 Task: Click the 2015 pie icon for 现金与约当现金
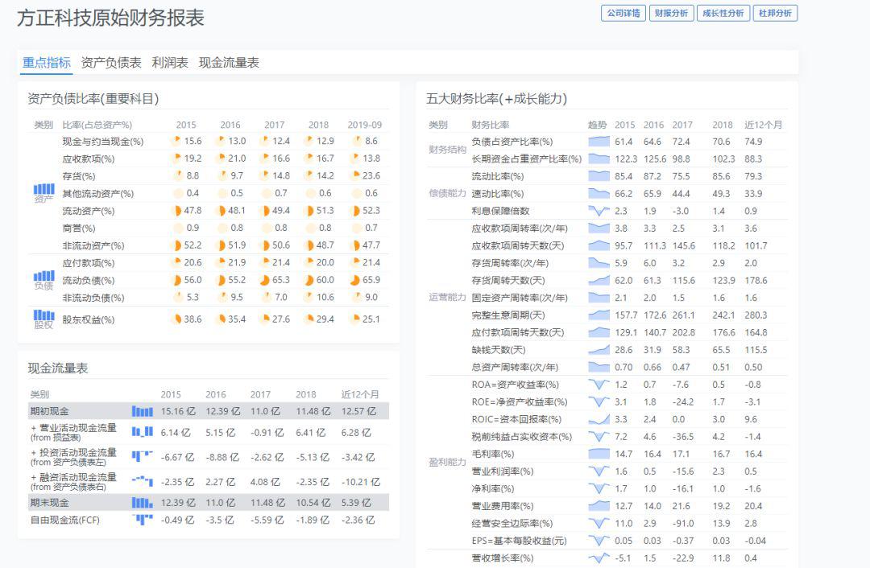177,141
